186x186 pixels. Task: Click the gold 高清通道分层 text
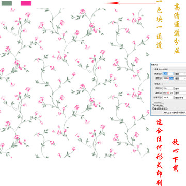tap(177, 28)
